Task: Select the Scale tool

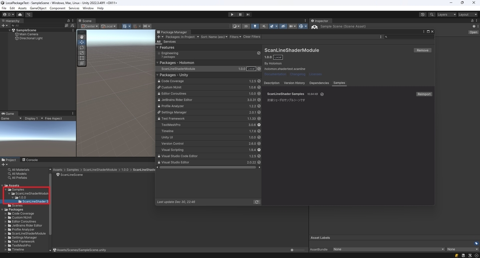Action: pos(82,53)
